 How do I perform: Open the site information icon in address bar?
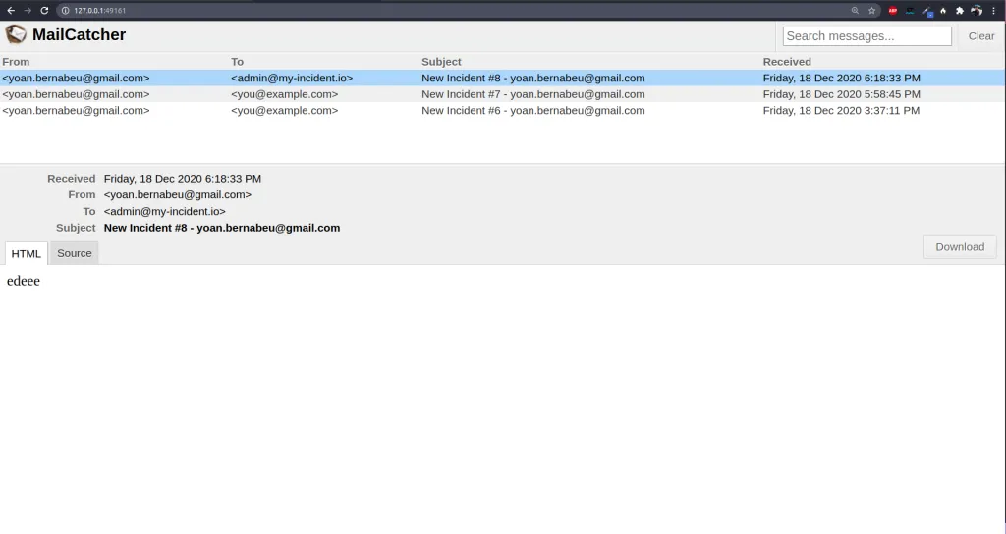(x=65, y=10)
